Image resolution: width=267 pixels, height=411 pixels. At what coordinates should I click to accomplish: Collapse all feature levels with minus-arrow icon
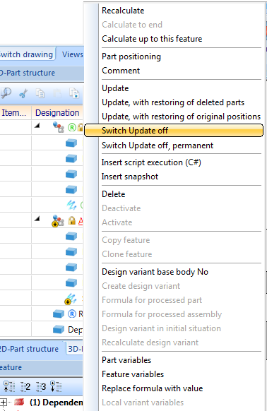point(9,386)
